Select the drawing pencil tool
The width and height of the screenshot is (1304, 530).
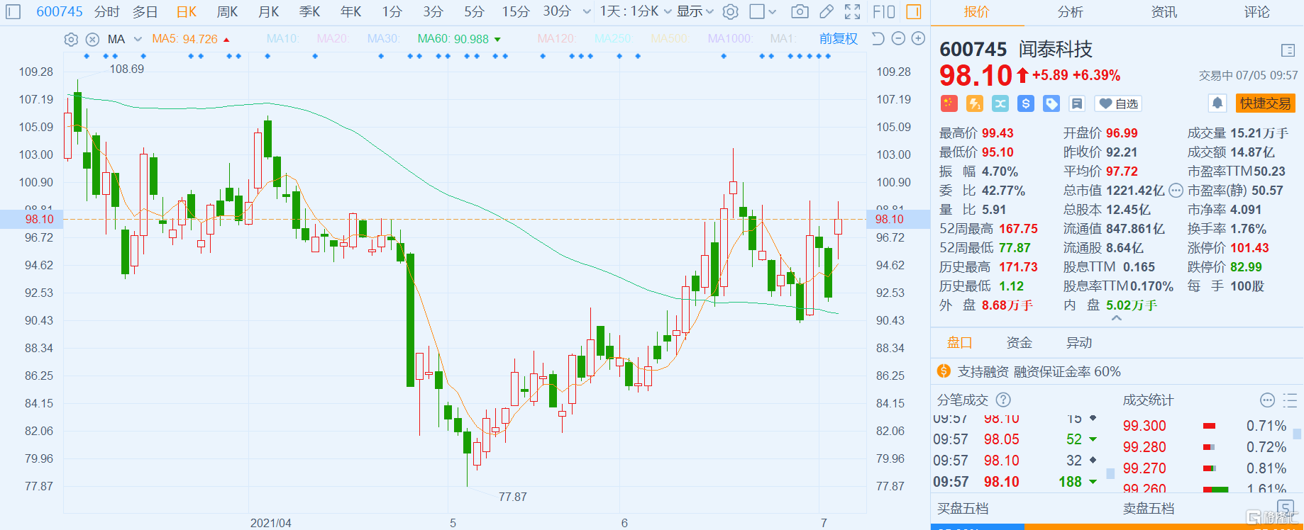click(x=826, y=12)
